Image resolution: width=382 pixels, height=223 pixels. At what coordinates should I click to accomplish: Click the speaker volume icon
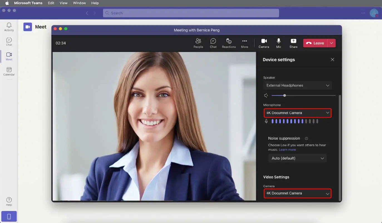click(266, 96)
